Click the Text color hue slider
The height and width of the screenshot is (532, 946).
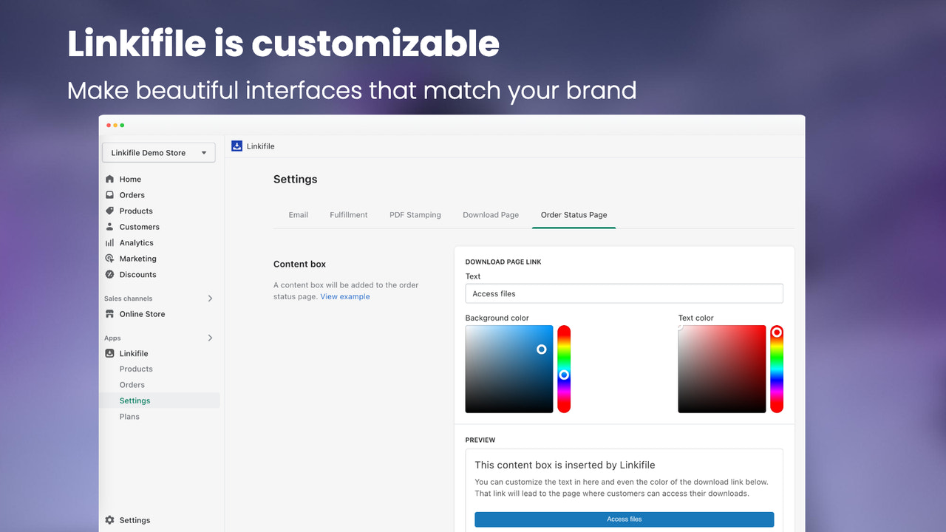[777, 369]
